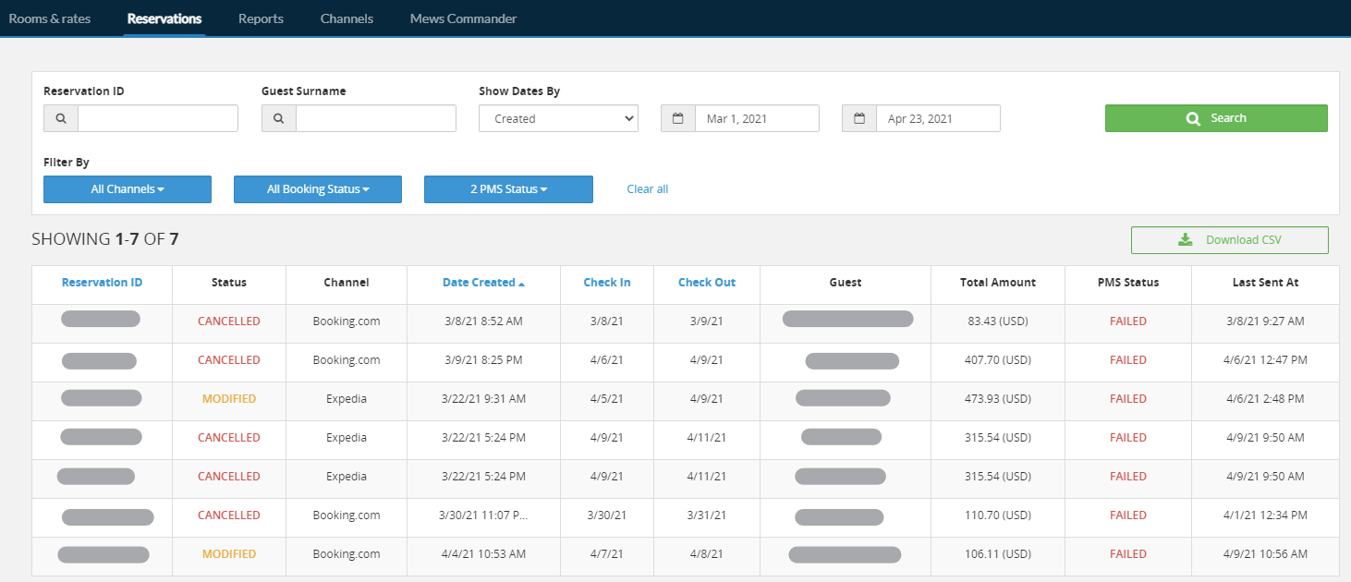Click last sent 4/9/21 10:56 AM
This screenshot has height=582, width=1351.
click(x=1265, y=554)
